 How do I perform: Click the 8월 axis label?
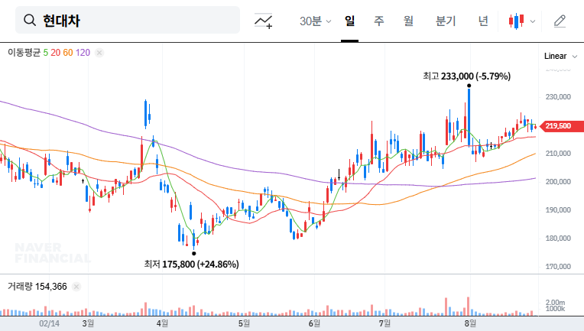(x=470, y=323)
